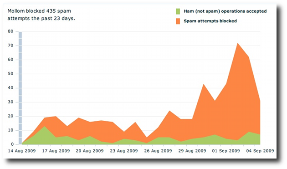Click the orange Spam legend swatch
The image size is (287, 169).
(x=178, y=21)
